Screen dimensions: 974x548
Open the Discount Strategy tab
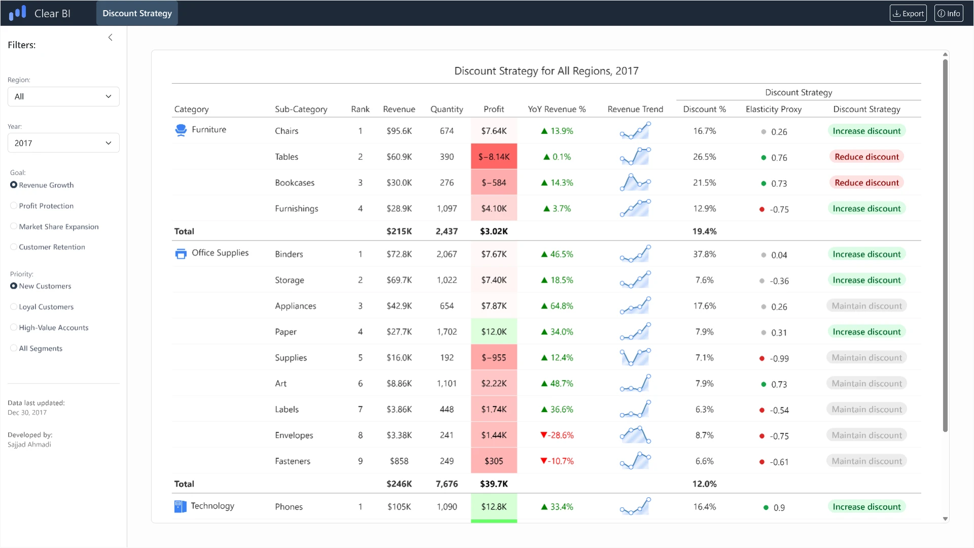click(x=137, y=13)
